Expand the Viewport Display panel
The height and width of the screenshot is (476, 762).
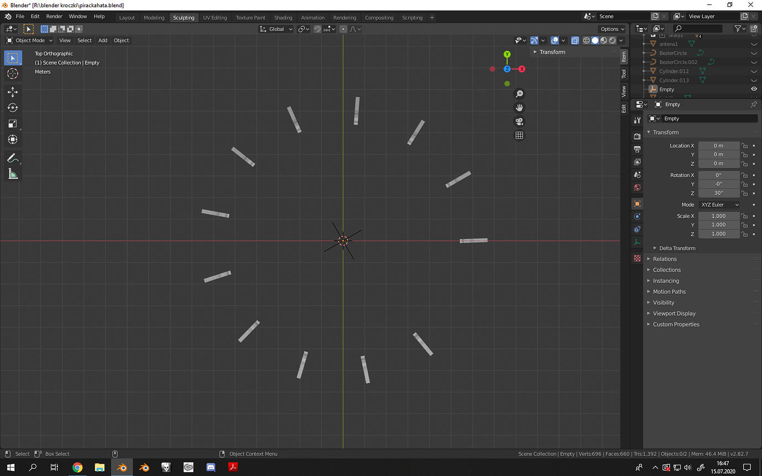click(x=674, y=314)
